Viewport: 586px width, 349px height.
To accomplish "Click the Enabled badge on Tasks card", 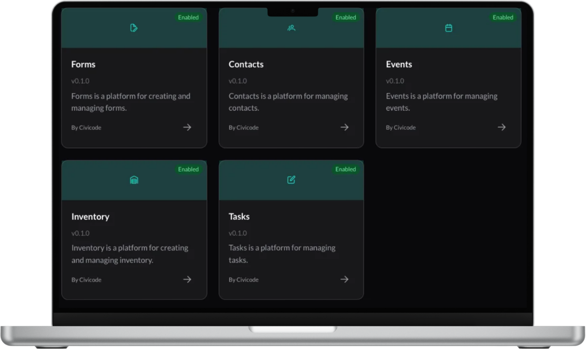I will 345,170.
